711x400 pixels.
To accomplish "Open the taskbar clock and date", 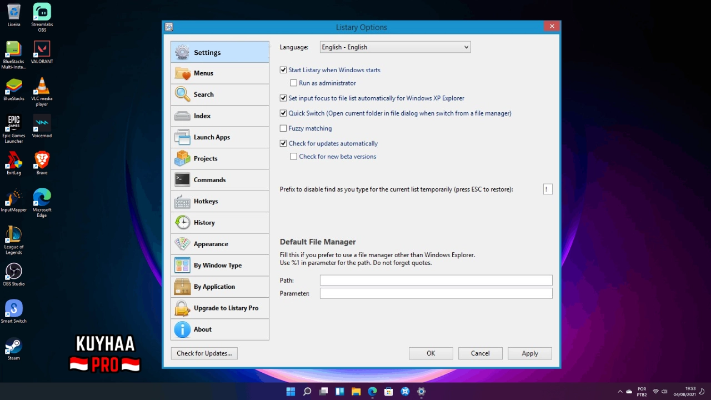I will click(x=684, y=392).
